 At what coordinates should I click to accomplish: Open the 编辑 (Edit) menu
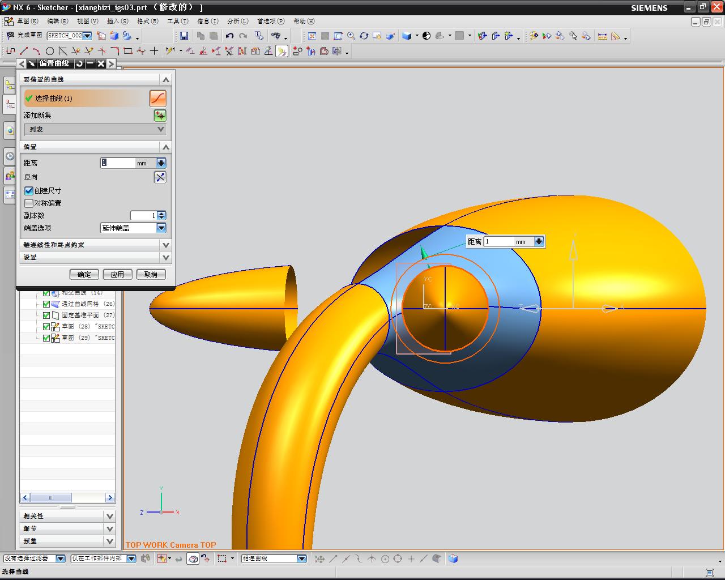57,22
